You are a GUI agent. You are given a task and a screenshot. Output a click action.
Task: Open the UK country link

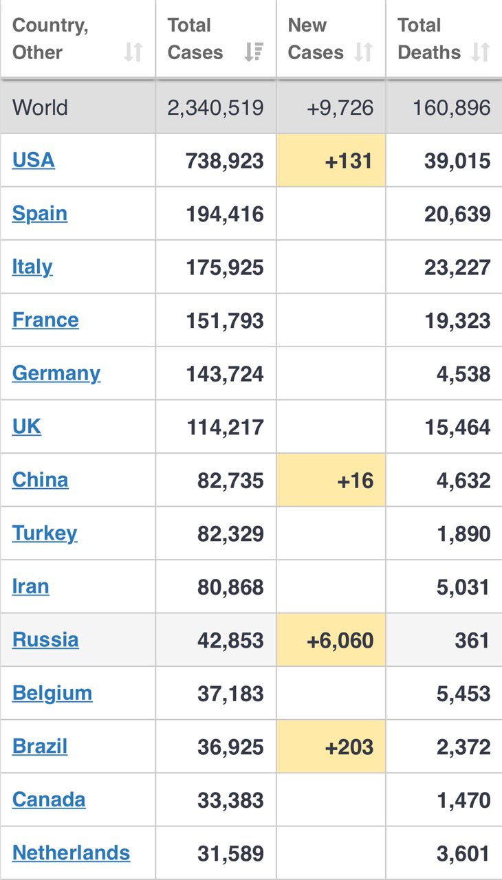coord(27,426)
